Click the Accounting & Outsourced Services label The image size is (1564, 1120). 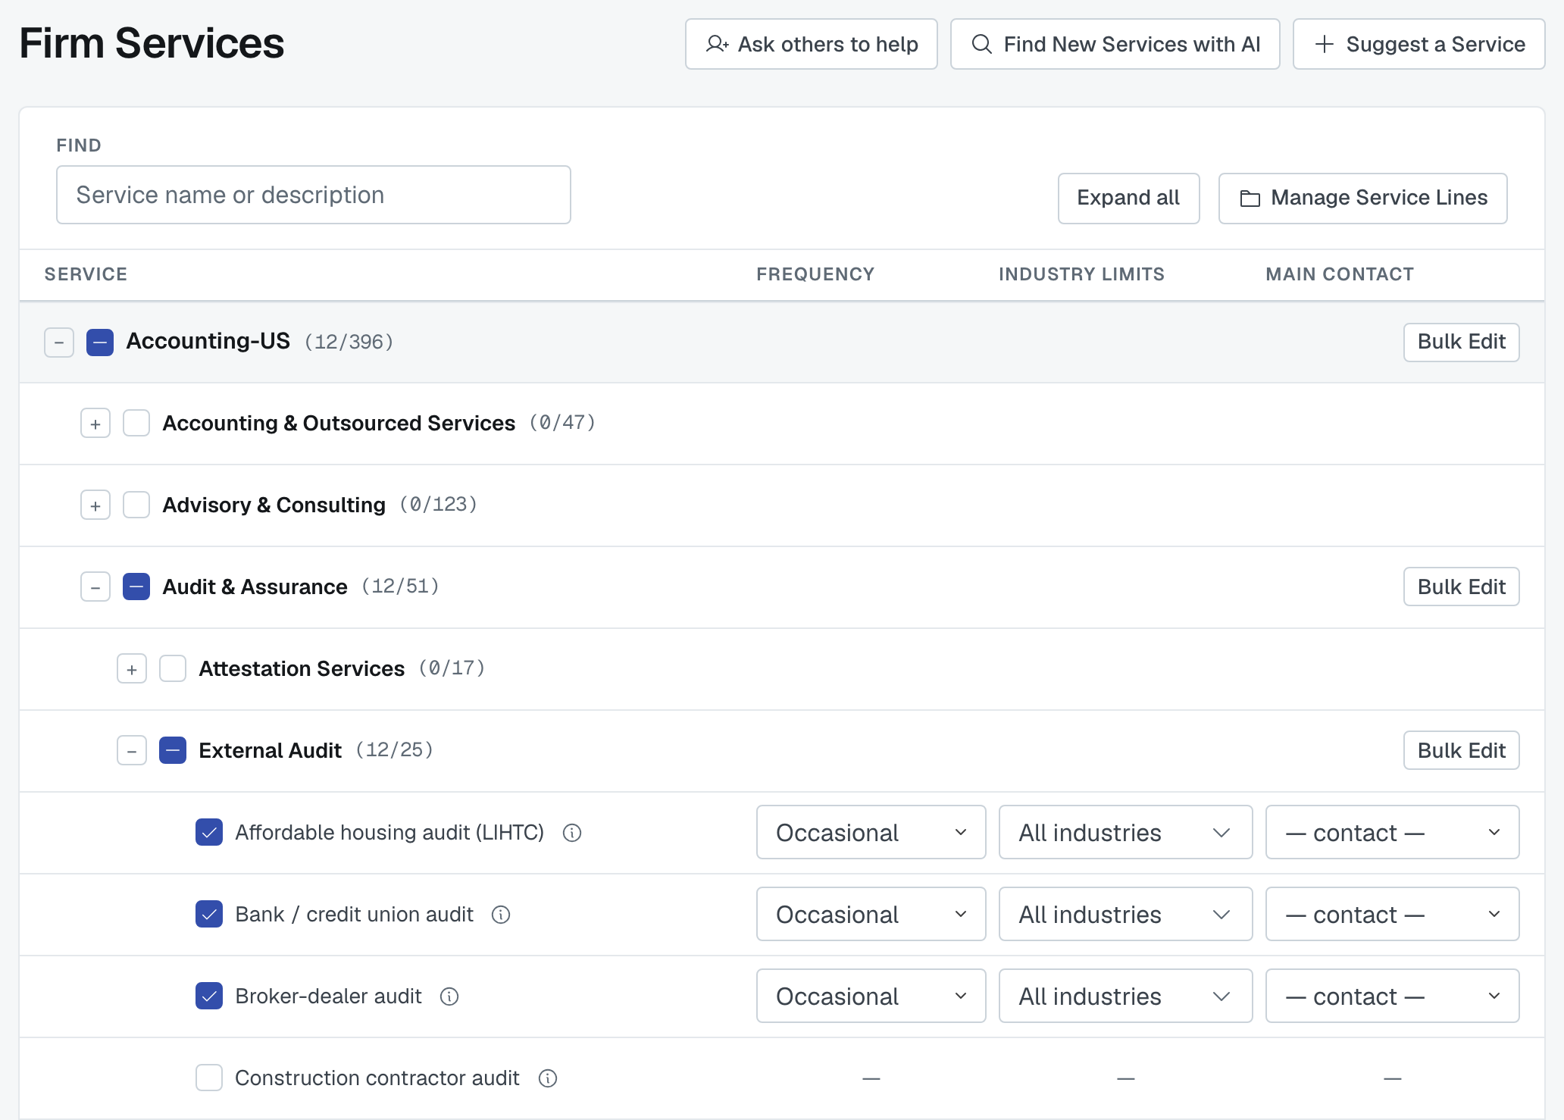click(x=339, y=423)
